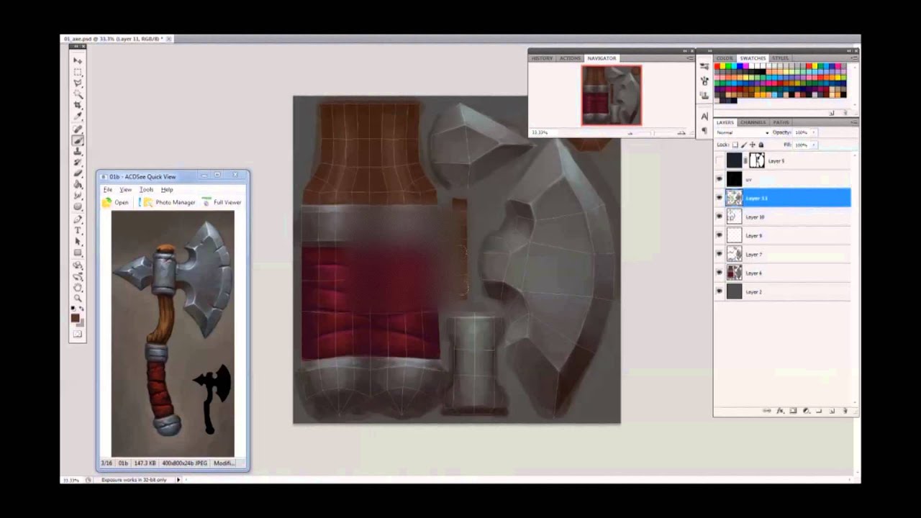Open the Fill slider arrow

pyautogui.click(x=814, y=145)
